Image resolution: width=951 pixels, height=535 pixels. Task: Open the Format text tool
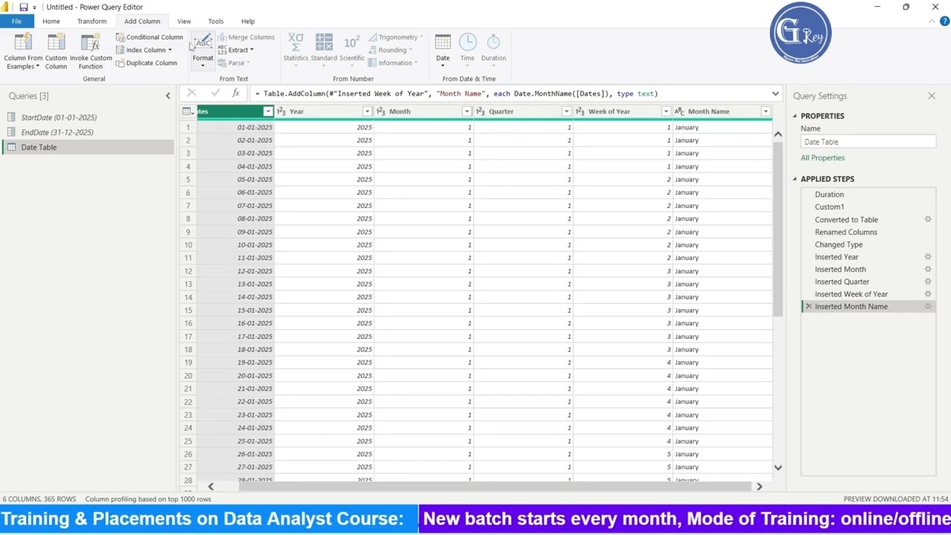click(x=202, y=51)
